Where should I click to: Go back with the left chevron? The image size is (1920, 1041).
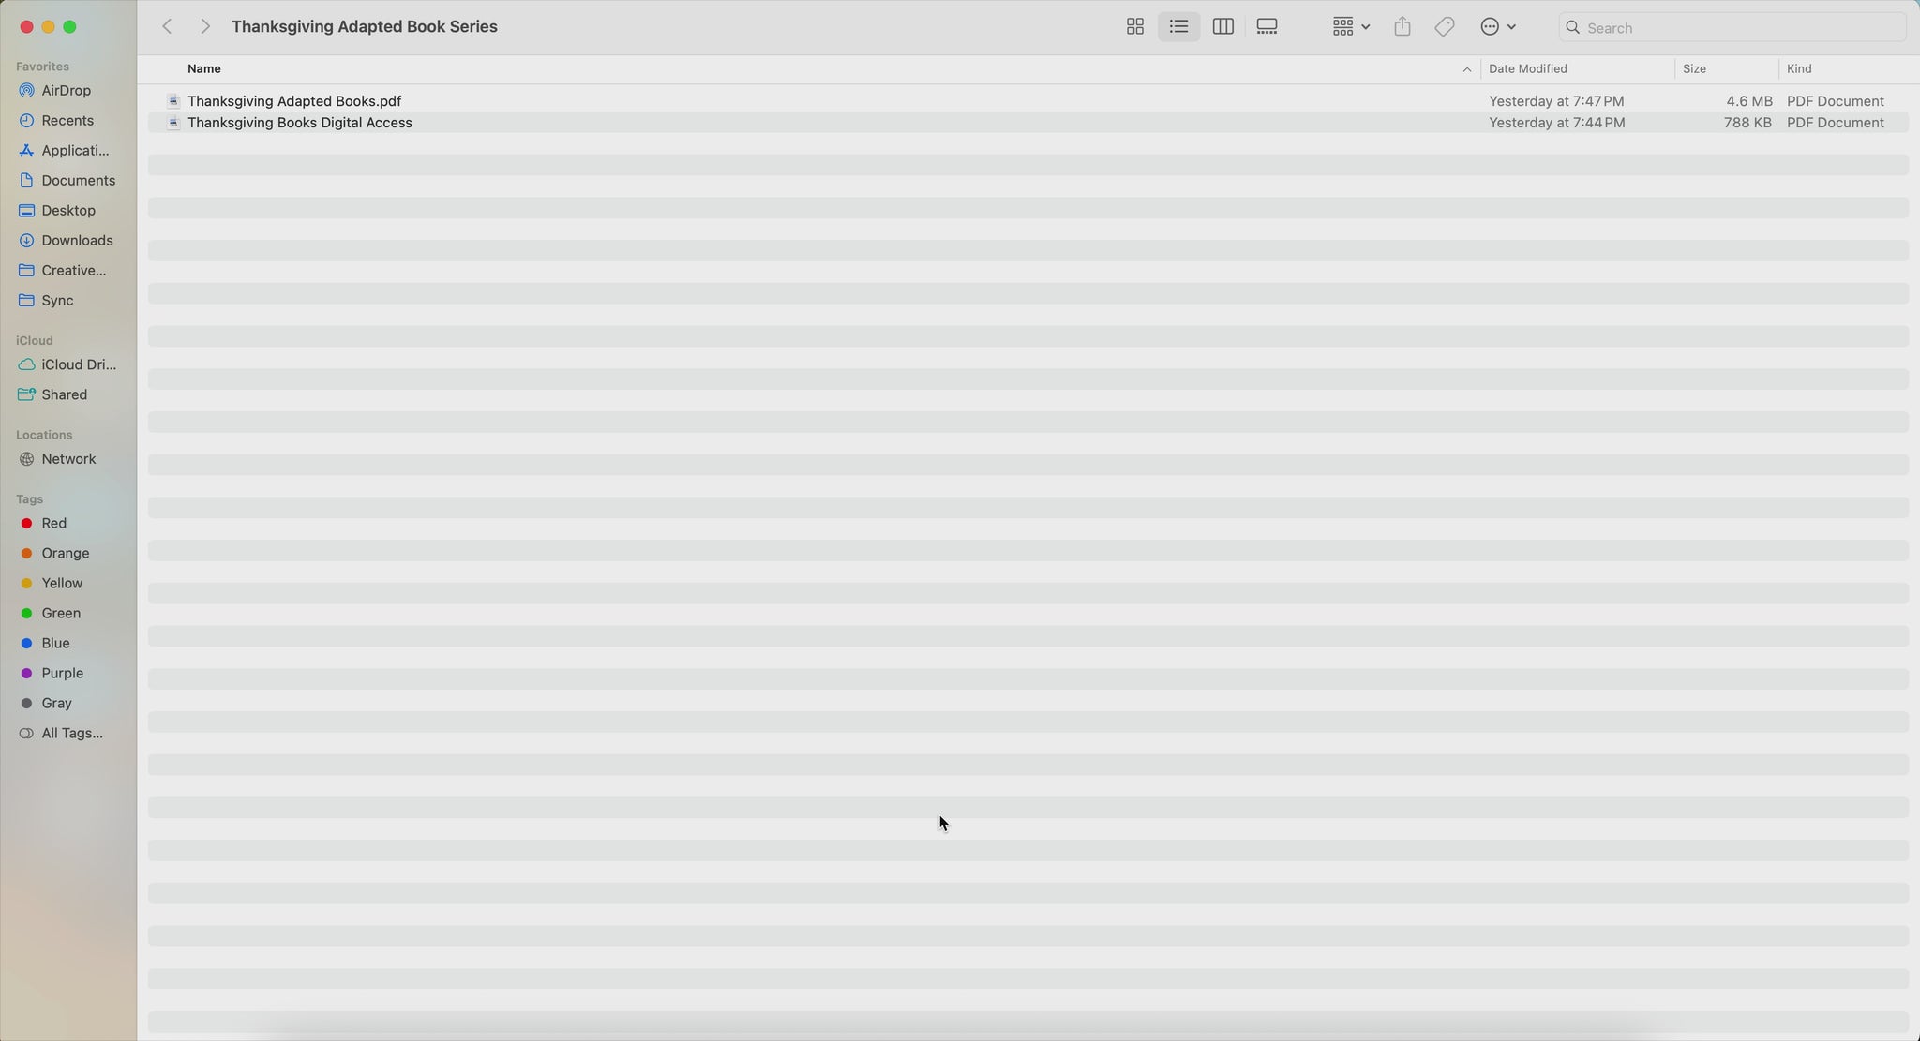pyautogui.click(x=168, y=27)
